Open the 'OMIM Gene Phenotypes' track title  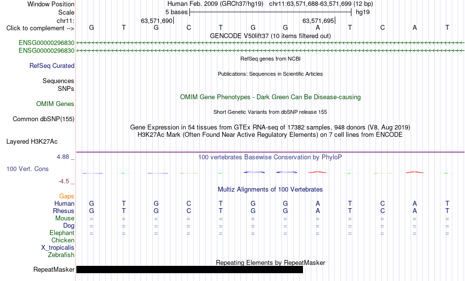pos(270,97)
